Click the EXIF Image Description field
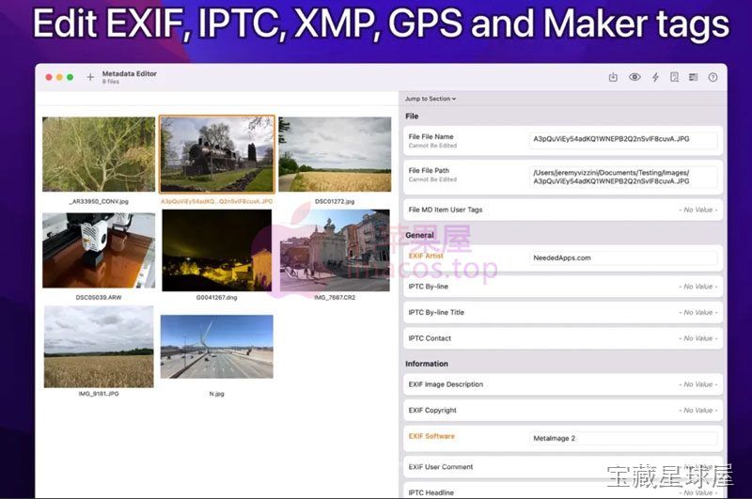This screenshot has width=752, height=499. [x=563, y=384]
